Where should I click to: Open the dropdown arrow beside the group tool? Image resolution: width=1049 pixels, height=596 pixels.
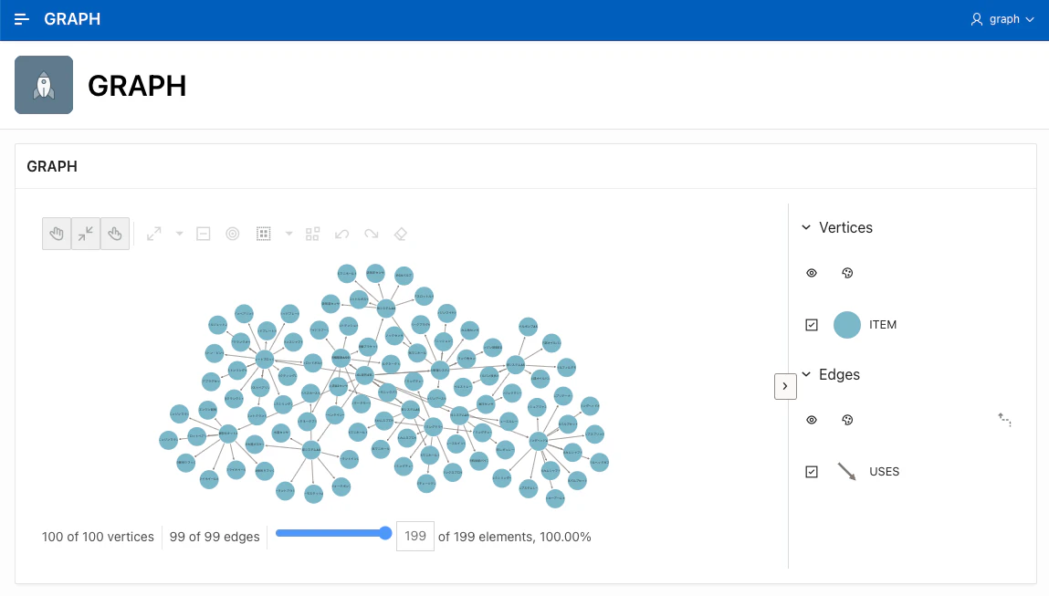[289, 234]
